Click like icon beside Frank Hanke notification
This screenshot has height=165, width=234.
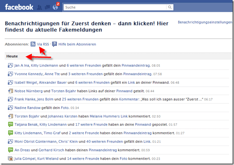pos(10,99)
